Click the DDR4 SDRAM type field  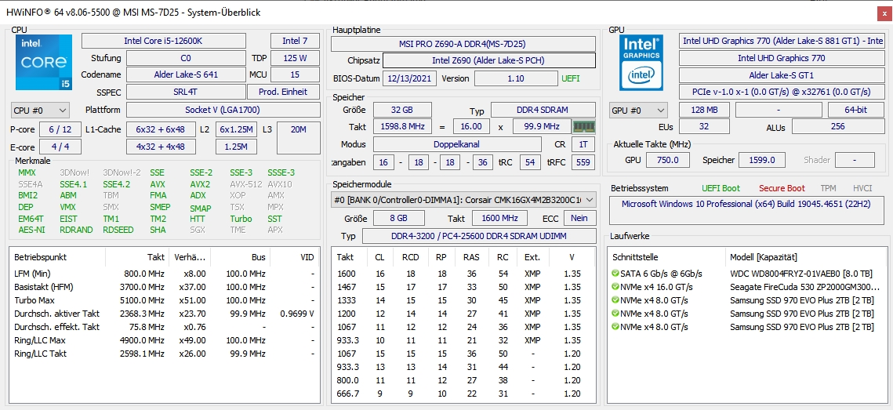(543, 110)
